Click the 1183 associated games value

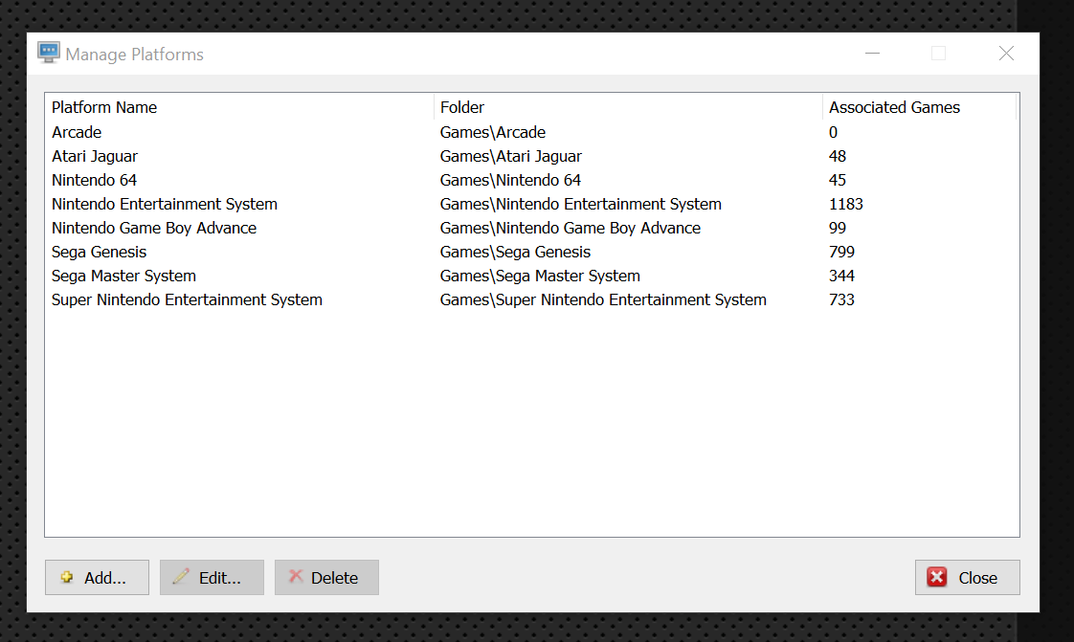click(846, 204)
